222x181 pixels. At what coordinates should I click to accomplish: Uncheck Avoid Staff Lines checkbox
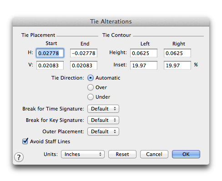click(25, 141)
